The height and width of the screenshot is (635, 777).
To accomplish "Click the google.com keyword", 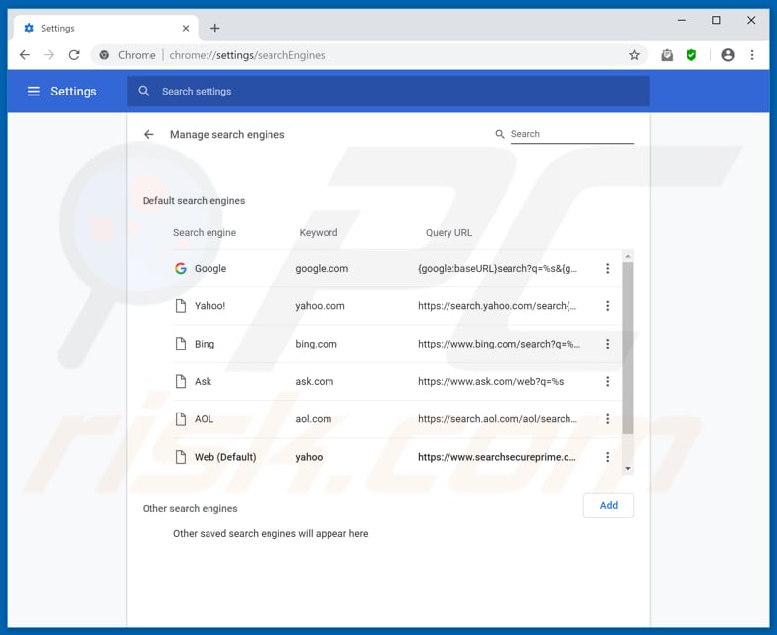I will pos(322,269).
